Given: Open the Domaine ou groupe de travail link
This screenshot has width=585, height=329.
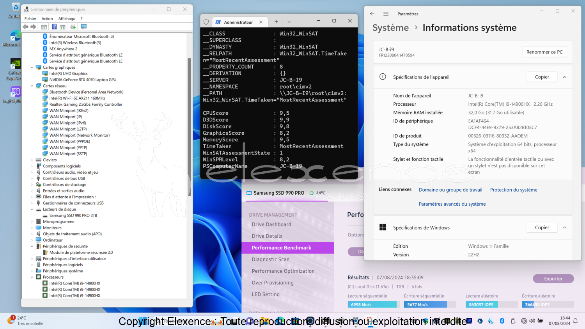Looking at the screenshot, I should point(450,190).
